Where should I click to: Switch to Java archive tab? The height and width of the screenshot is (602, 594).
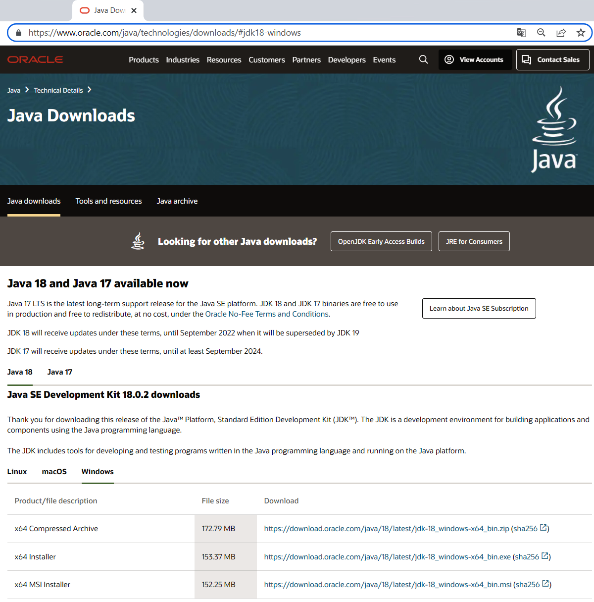(177, 201)
